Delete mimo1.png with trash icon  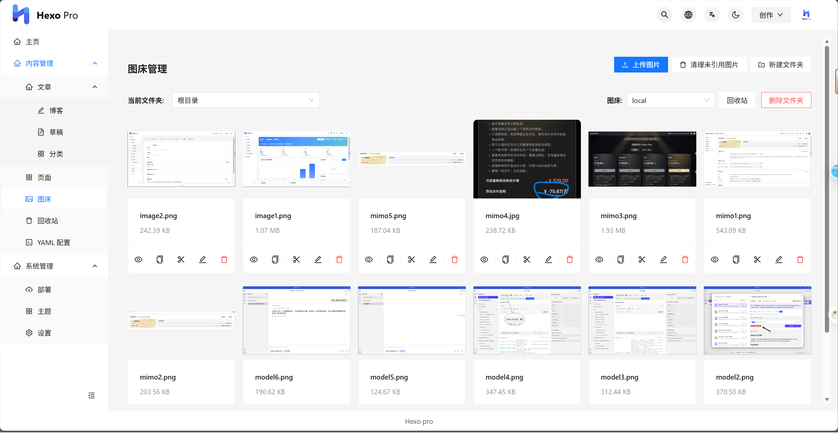800,259
